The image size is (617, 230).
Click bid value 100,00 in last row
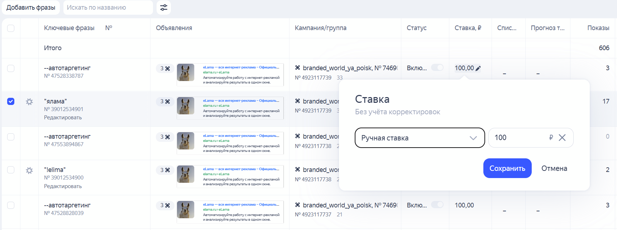click(464, 205)
